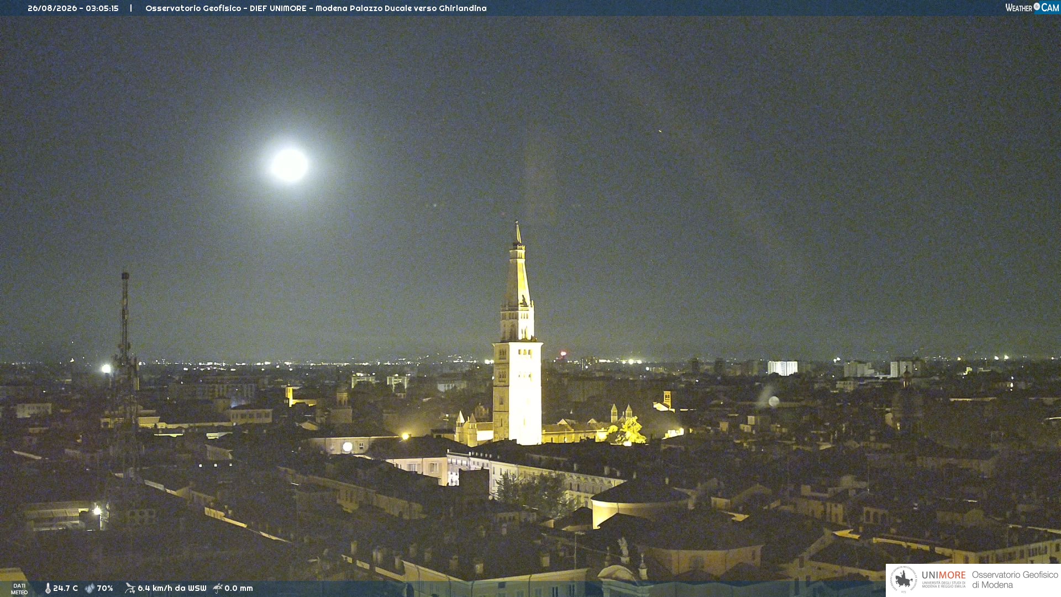Click the humidity water droplets icon

point(90,588)
